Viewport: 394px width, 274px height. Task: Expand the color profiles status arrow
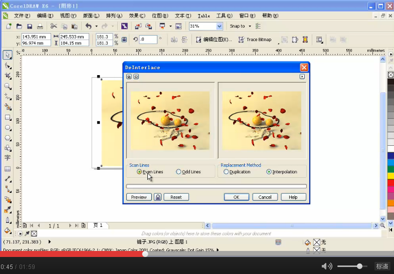pos(218,250)
